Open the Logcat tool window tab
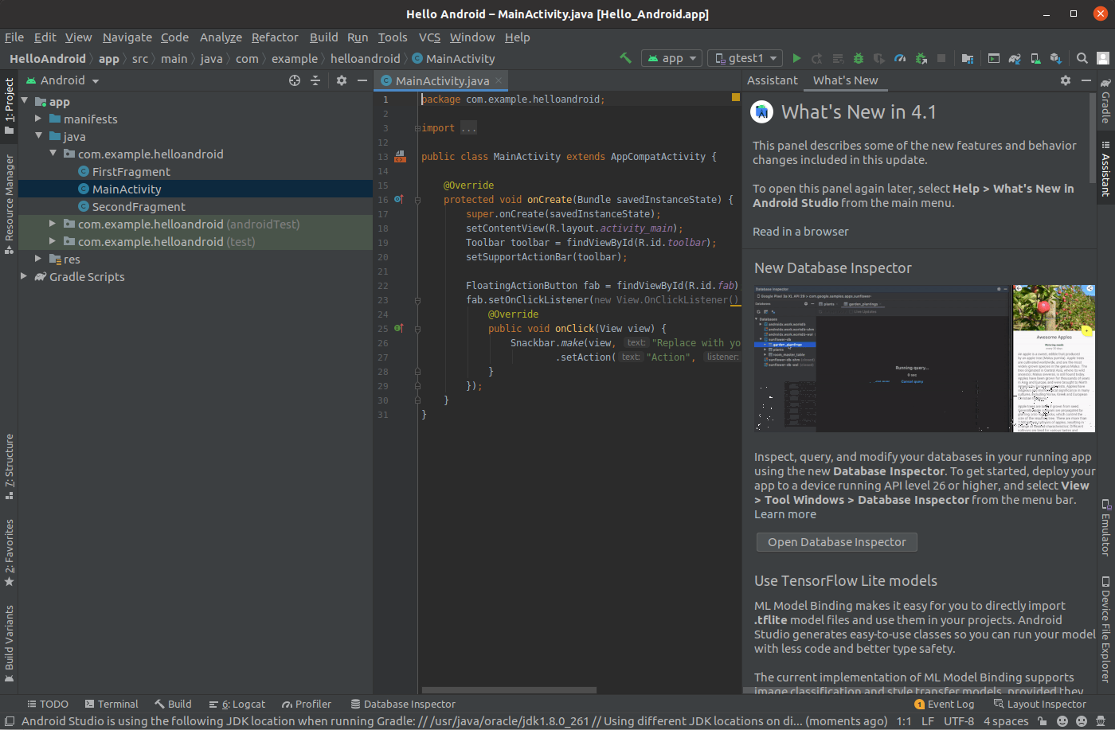The width and height of the screenshot is (1115, 730). [237, 704]
